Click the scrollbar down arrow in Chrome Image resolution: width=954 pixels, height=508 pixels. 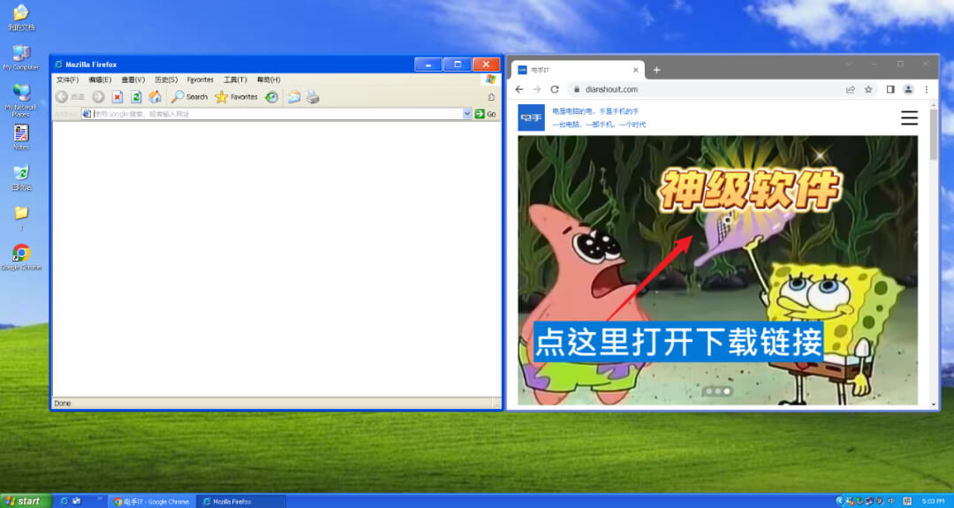point(934,405)
